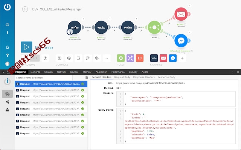
Task: Switch to the Performance DevTools tab
Action: click(118, 72)
